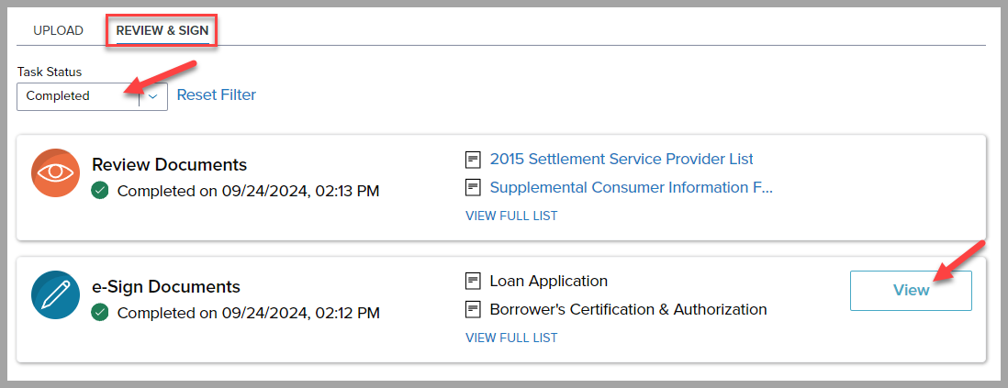The width and height of the screenshot is (1008, 388).
Task: Click the Task Status dropdown chevron arrow
Action: point(153,95)
